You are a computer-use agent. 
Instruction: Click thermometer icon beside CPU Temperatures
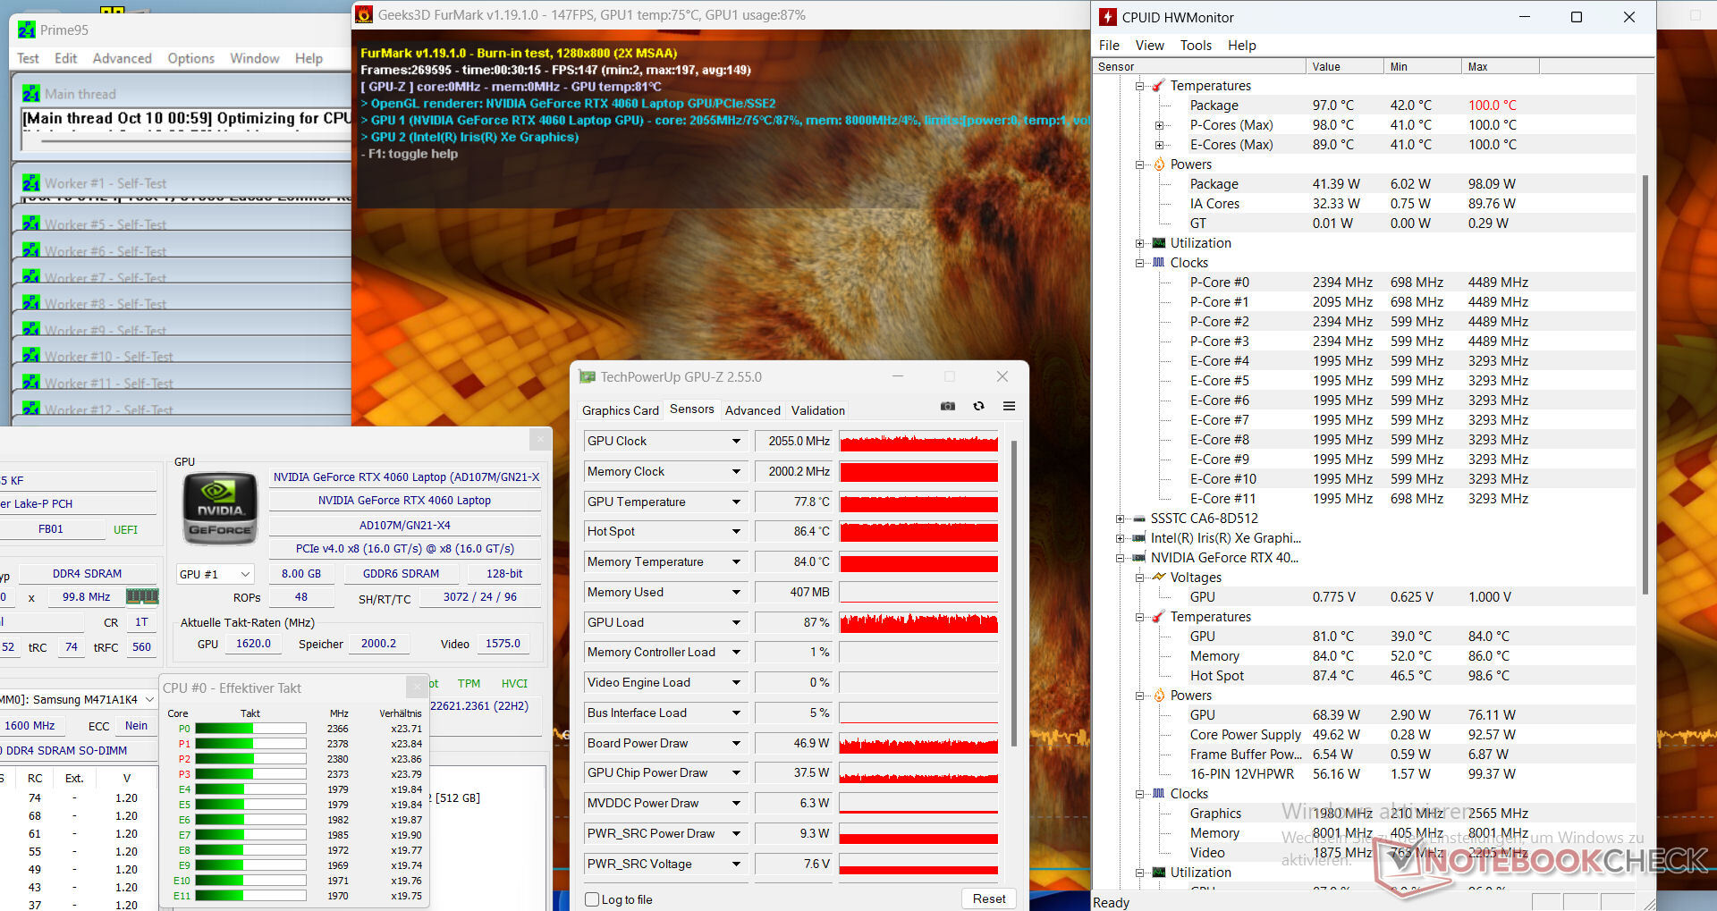coord(1159,86)
